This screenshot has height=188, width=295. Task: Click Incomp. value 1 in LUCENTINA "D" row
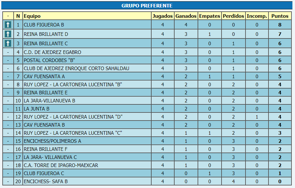pos(257,117)
